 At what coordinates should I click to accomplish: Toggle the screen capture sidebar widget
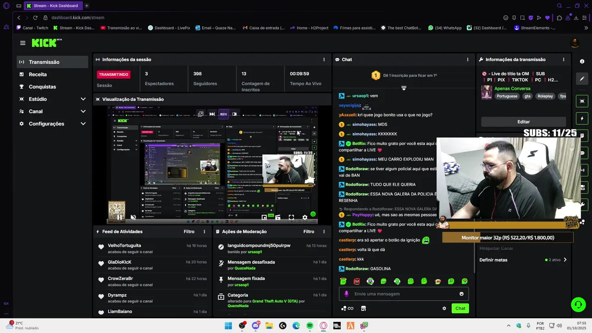(x=582, y=101)
